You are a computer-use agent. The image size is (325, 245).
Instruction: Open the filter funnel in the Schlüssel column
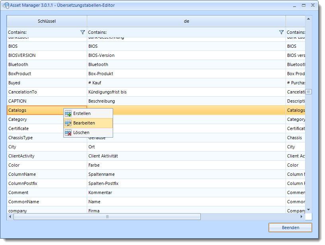(82, 32)
